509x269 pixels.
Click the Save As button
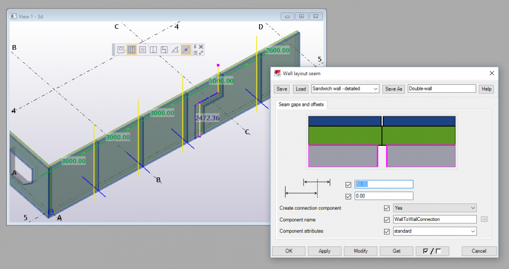tap(394, 89)
